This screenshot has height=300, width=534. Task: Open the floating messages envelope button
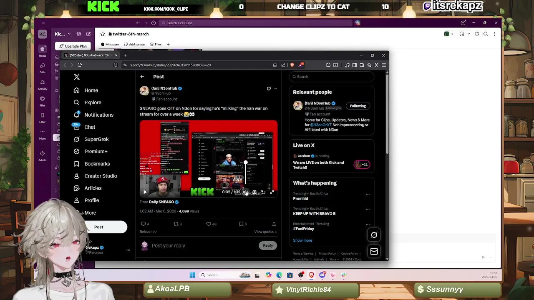374,252
